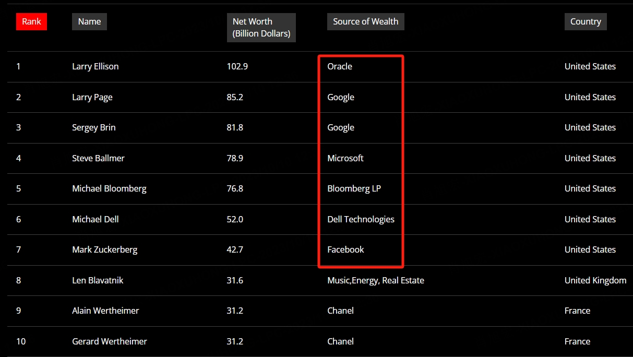The image size is (633, 357).
Task: Click the Music,Energy, Real Estate cell
Action: point(376,280)
